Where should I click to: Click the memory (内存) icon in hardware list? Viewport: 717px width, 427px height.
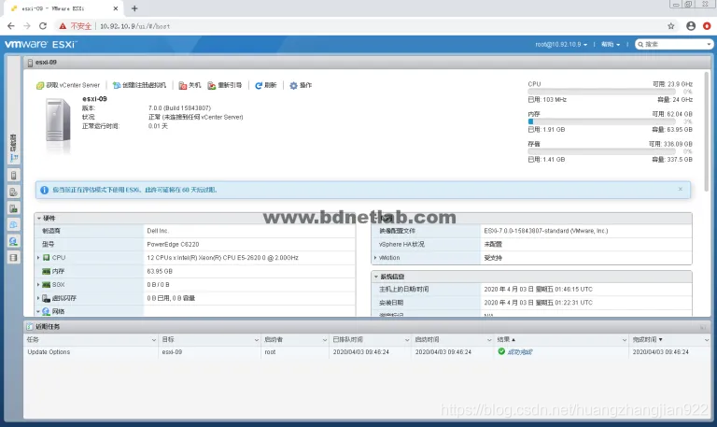click(46, 271)
